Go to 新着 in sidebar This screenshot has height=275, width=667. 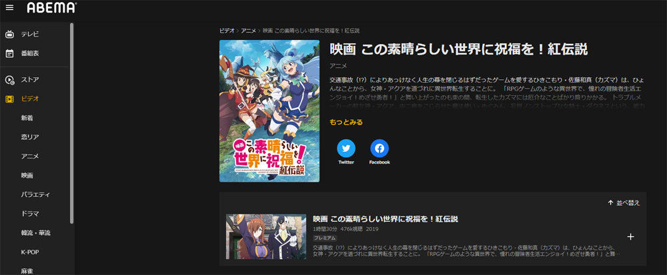(27, 118)
